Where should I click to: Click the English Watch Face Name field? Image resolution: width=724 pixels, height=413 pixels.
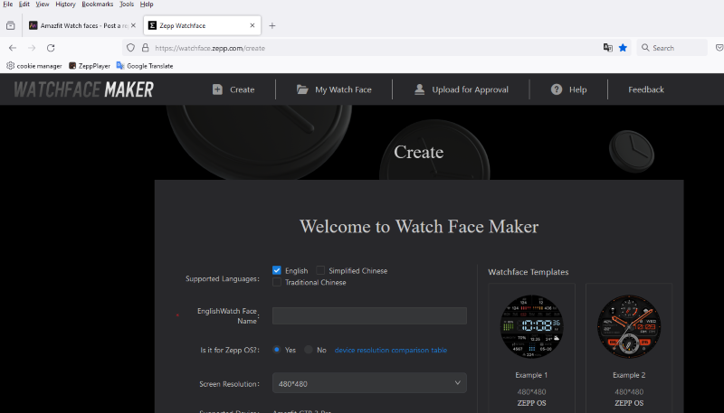(x=369, y=315)
